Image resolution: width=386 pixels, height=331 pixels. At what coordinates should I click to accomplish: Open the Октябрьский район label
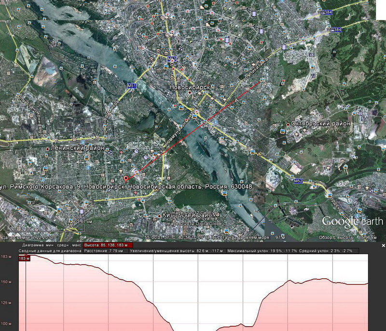click(x=320, y=124)
